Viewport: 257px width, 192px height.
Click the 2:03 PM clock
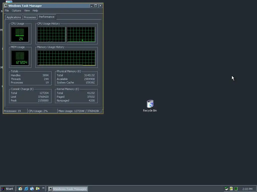[x=247, y=189]
